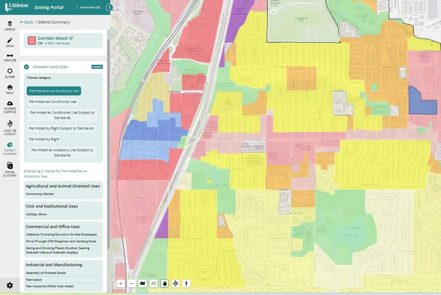This screenshot has height=295, width=441.
Task: Click the Corridor Mixed color swatch
Action: (x=31, y=40)
